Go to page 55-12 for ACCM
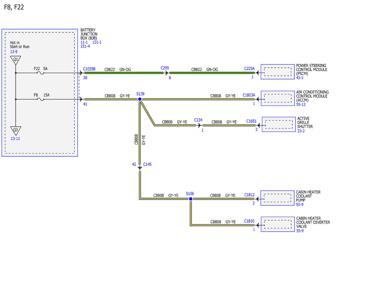This screenshot has width=368, height=284. point(301,104)
